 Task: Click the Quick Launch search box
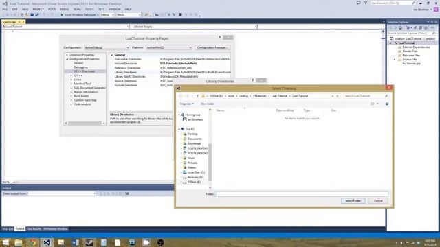tap(393, 3)
